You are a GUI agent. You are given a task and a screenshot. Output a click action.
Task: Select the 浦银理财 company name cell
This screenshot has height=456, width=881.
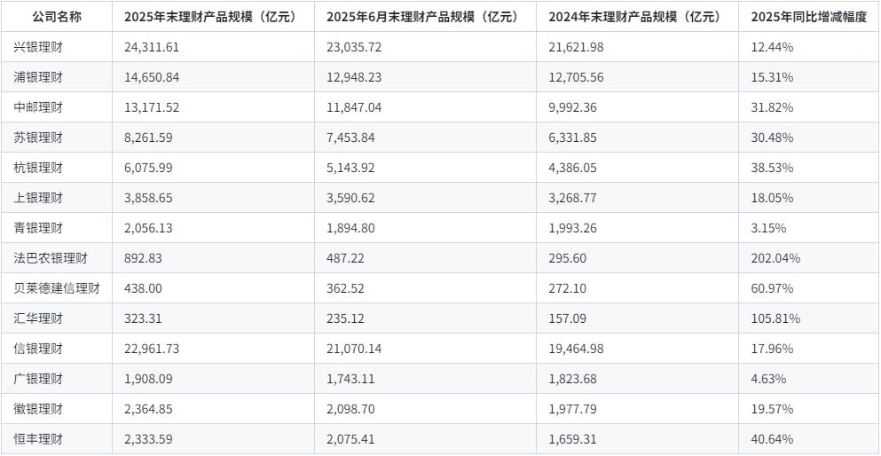pyautogui.click(x=39, y=77)
